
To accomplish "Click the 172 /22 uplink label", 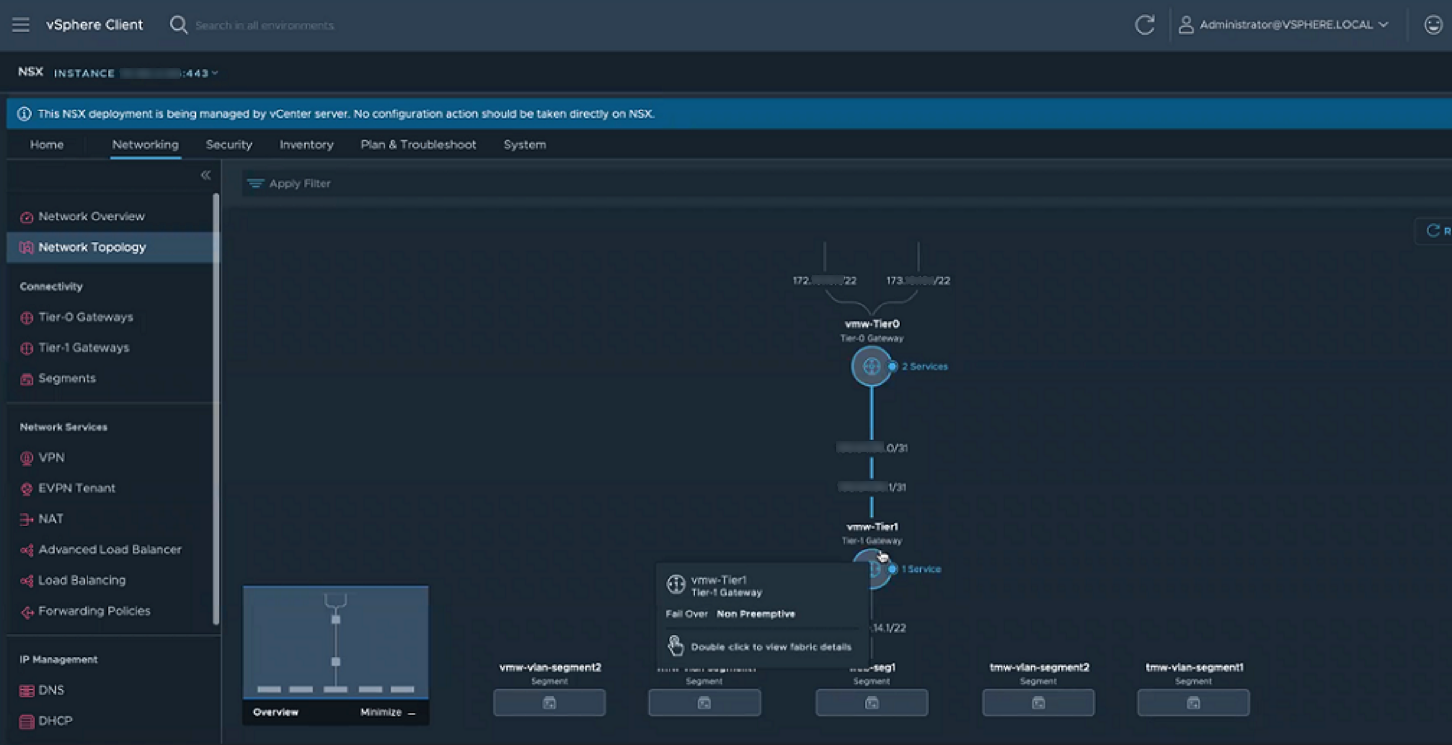I will 825,281.
